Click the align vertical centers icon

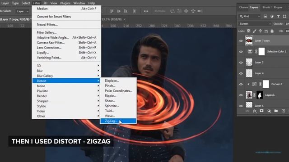[x=119, y=11]
